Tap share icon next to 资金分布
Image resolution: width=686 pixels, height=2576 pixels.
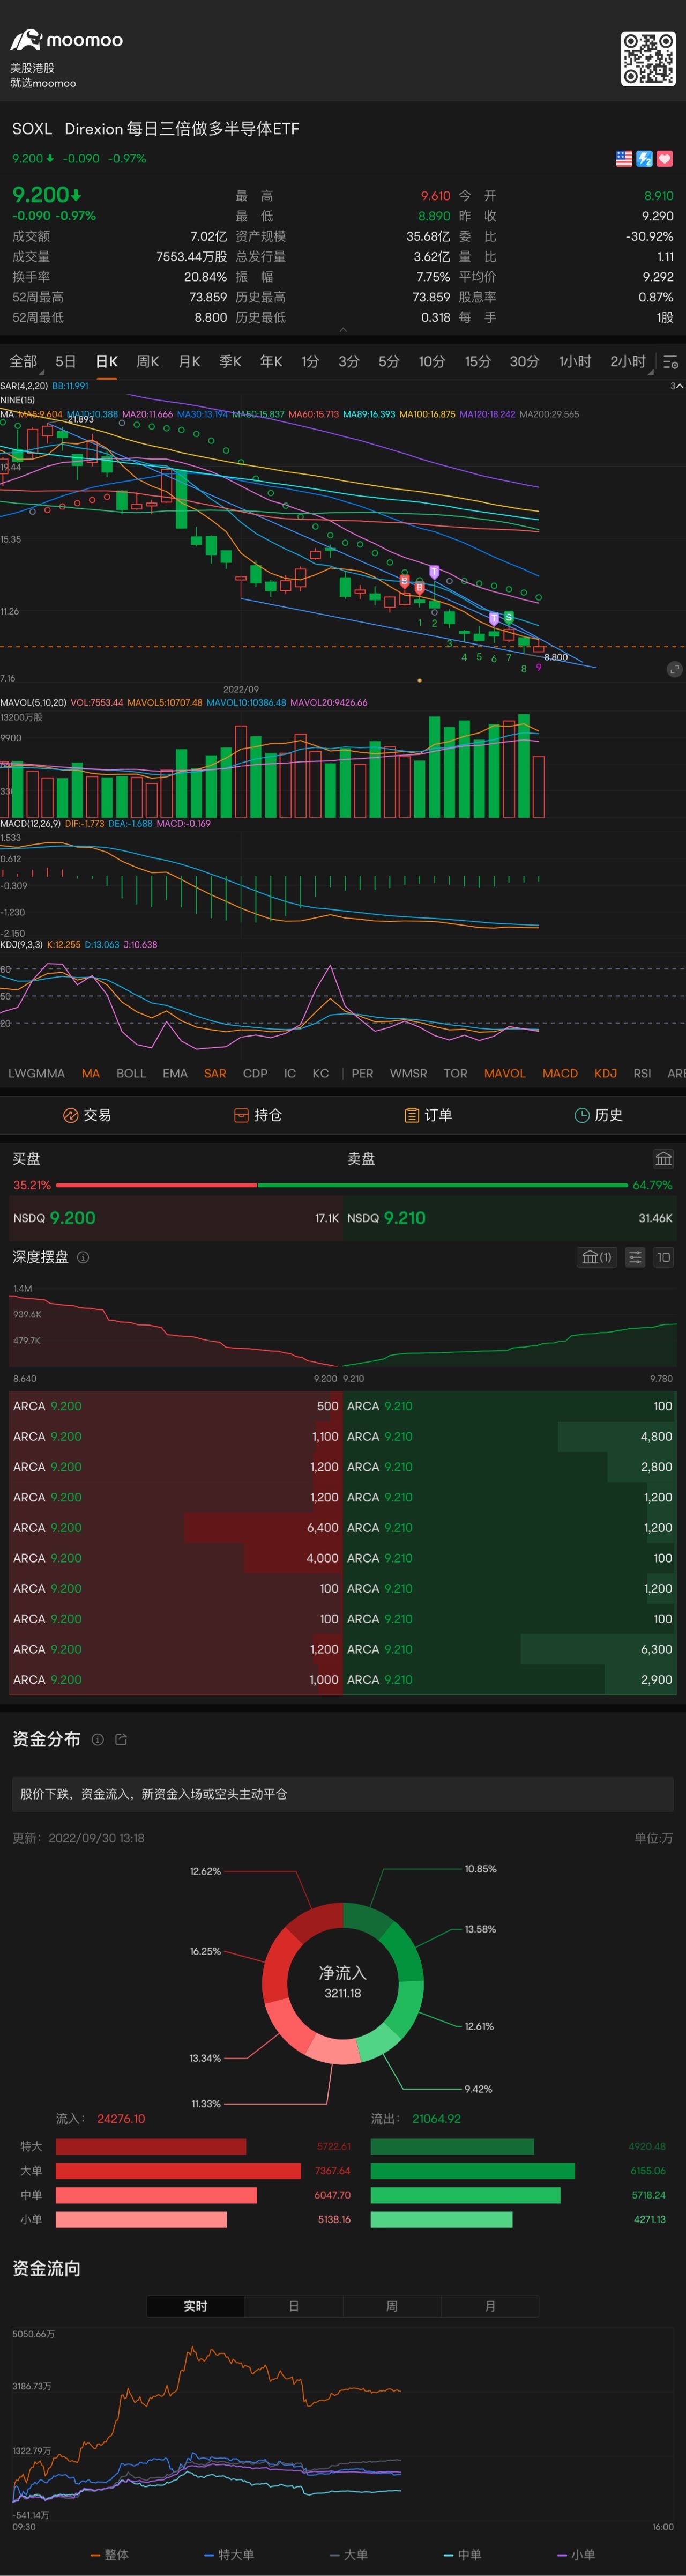pos(121,1739)
